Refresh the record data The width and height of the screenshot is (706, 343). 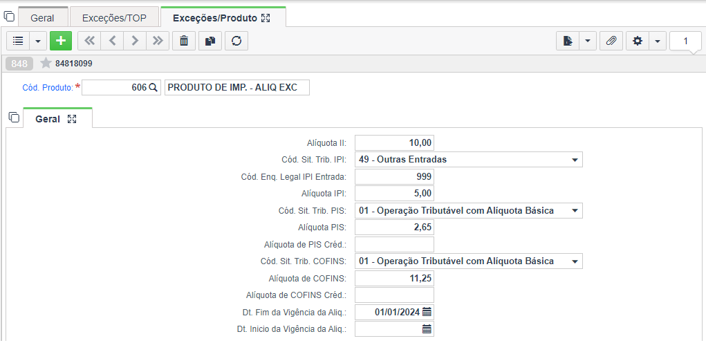pyautogui.click(x=237, y=41)
